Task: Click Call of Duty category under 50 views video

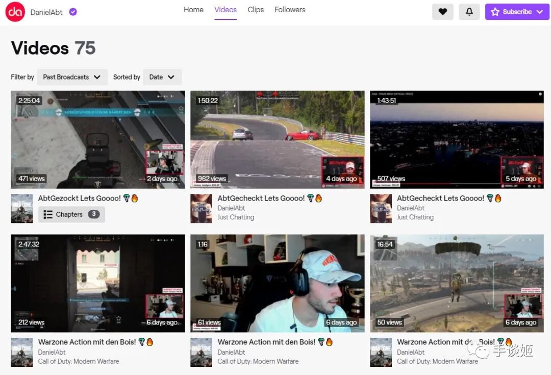Action: point(438,361)
